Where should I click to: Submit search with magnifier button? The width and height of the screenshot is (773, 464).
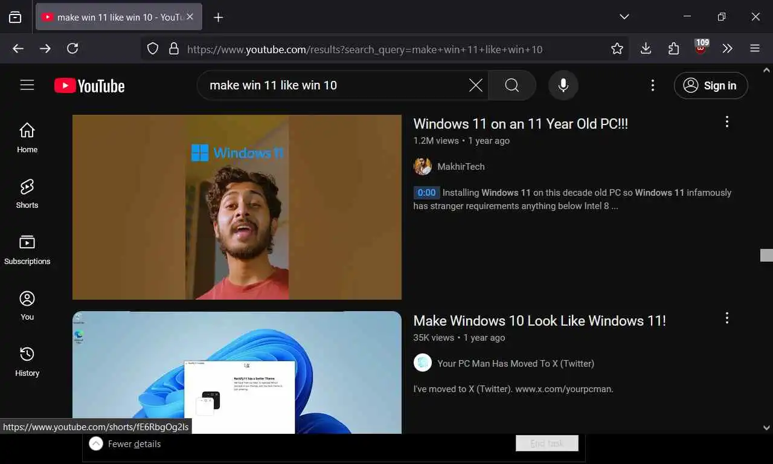coord(512,85)
